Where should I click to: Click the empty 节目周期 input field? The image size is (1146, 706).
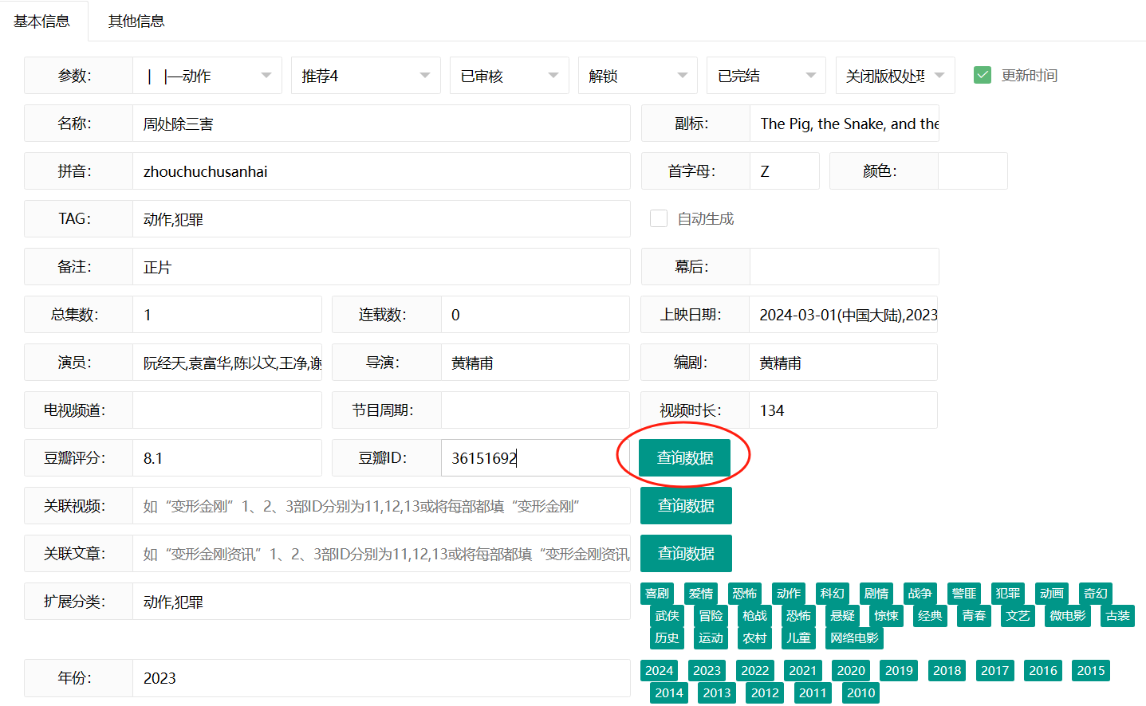pos(535,410)
